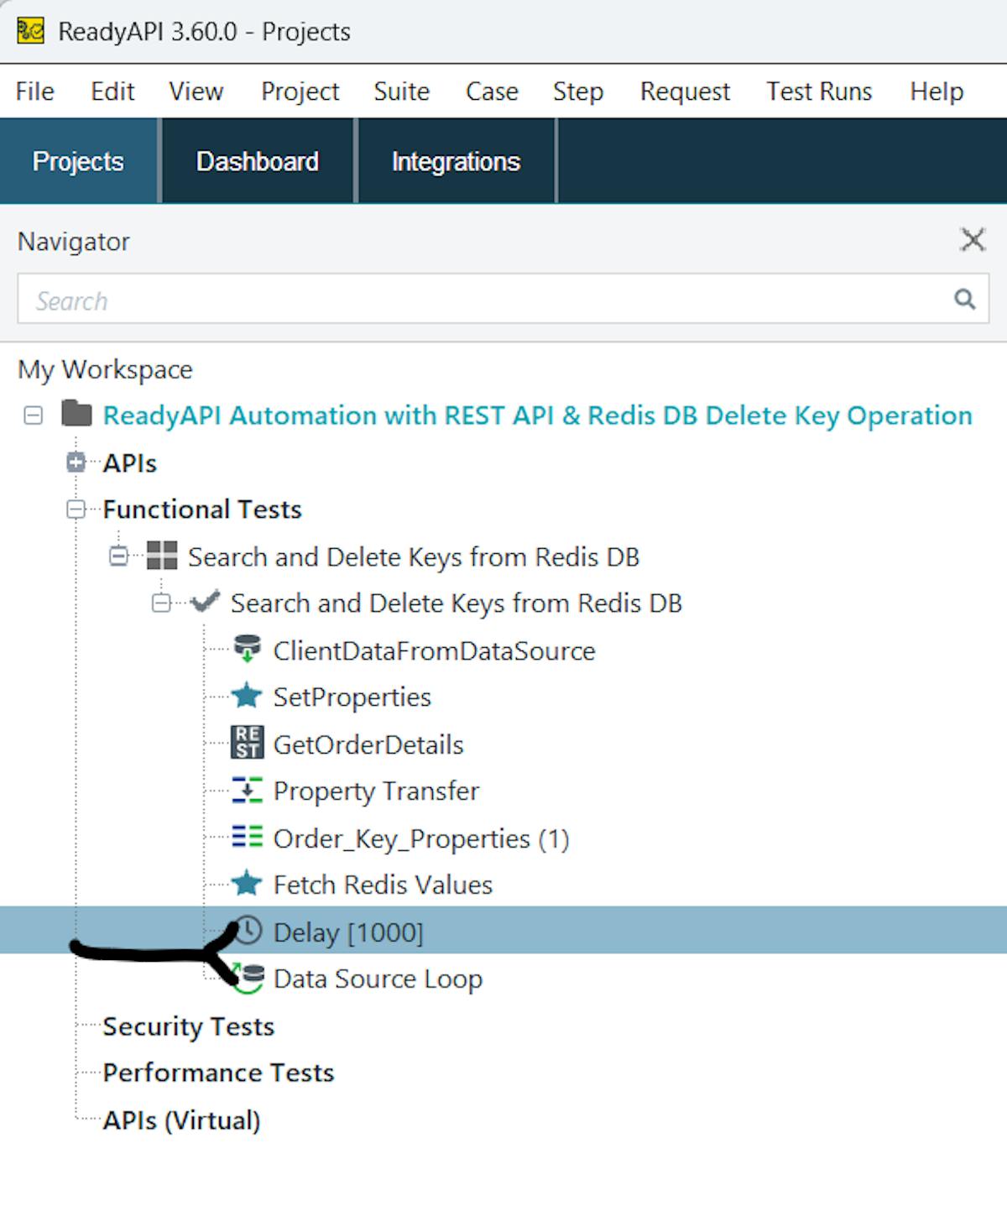Collapse the root project tree node

[34, 415]
